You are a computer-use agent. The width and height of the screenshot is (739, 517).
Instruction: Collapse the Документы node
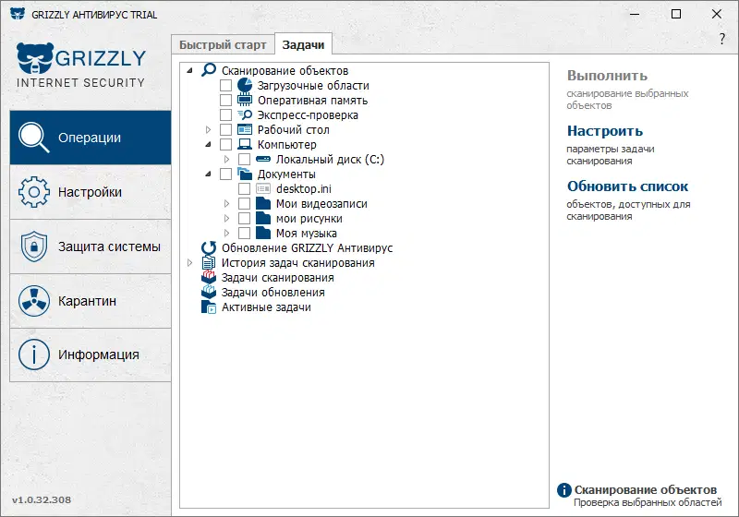pos(209,174)
